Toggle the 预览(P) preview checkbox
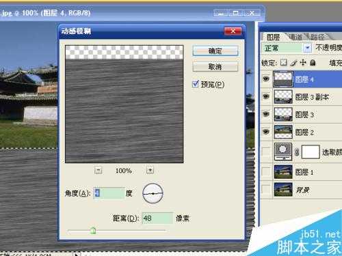The height and width of the screenshot is (256, 342). pyautogui.click(x=196, y=84)
